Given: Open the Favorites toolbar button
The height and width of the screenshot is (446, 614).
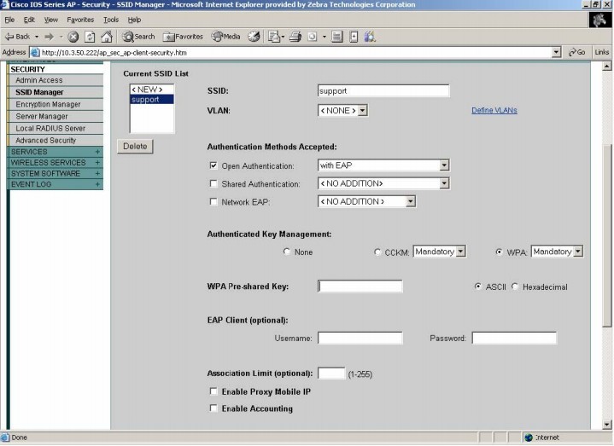Looking at the screenshot, I should 183,37.
